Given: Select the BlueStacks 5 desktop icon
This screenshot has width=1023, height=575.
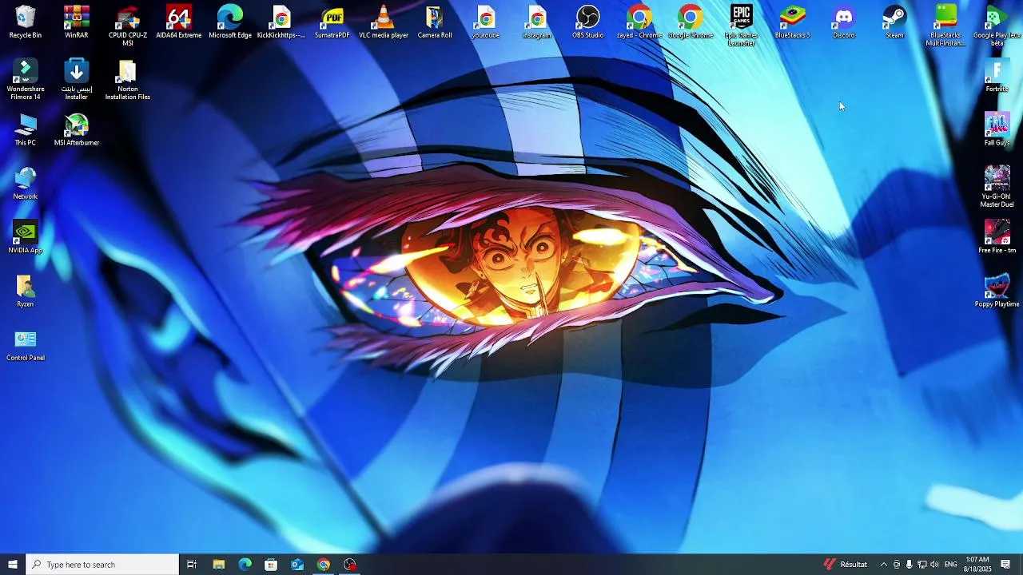Looking at the screenshot, I should click(793, 22).
